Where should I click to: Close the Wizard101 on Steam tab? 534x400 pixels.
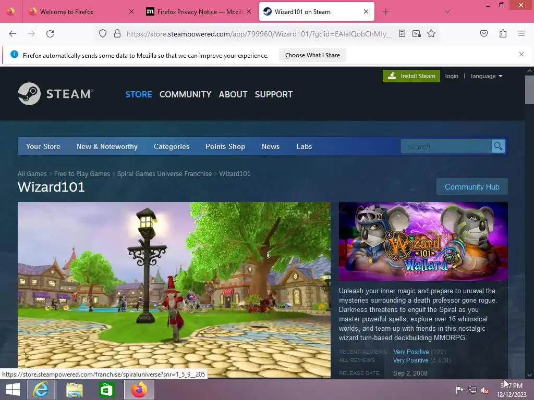coord(366,11)
